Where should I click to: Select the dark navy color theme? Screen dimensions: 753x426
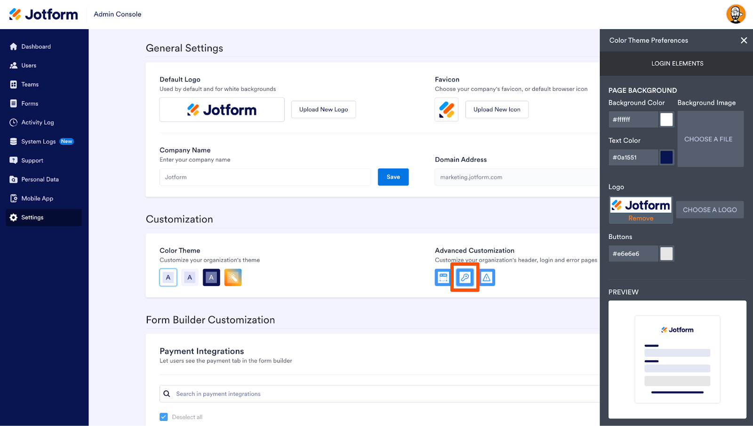click(211, 278)
